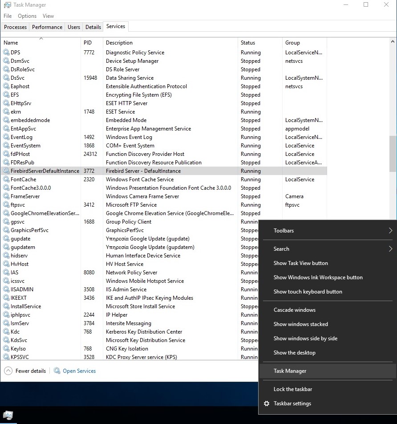The height and width of the screenshot is (424, 397).
Task: Click the Taskbar settings gear icon
Action: (267, 404)
